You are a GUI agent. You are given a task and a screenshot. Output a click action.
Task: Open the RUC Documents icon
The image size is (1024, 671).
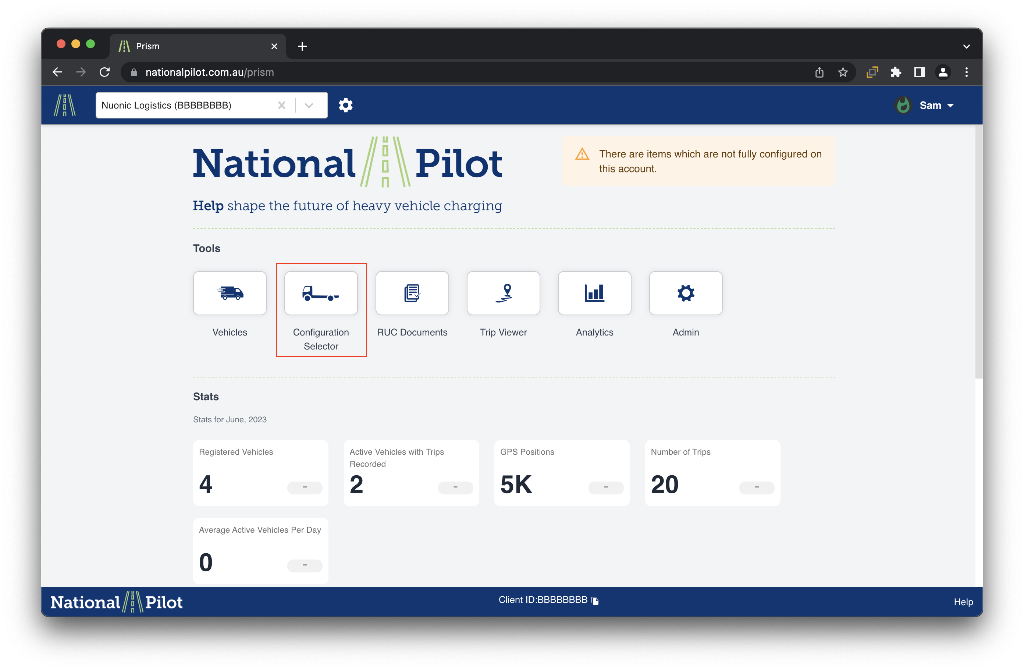[412, 293]
